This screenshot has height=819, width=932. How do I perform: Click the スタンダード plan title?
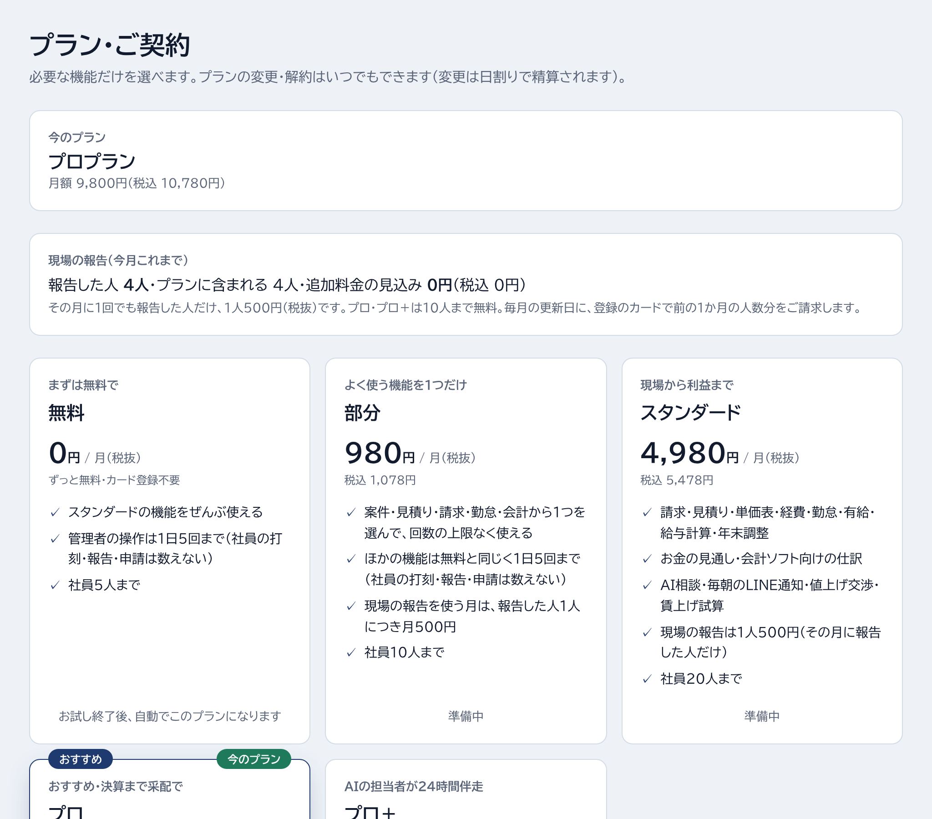[x=690, y=413]
